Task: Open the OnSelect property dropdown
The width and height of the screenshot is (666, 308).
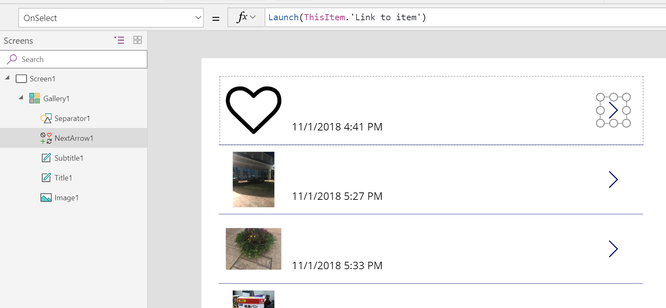Action: point(111,18)
